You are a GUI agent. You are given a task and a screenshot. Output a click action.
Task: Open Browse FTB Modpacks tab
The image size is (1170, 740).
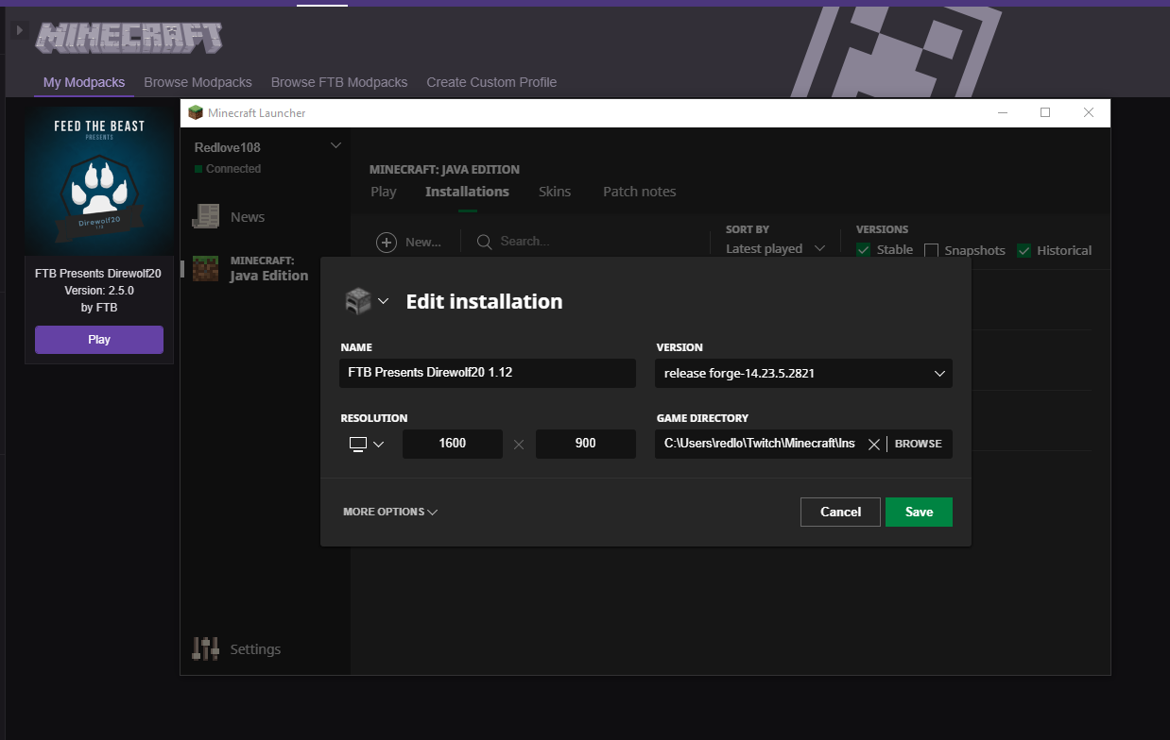(x=339, y=82)
